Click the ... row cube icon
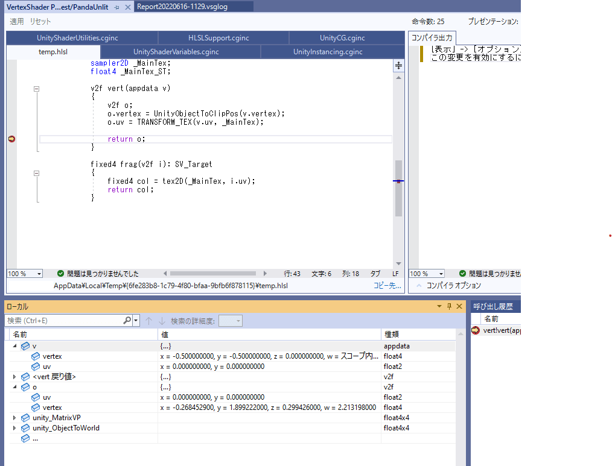This screenshot has width=612, height=466. tap(25, 438)
